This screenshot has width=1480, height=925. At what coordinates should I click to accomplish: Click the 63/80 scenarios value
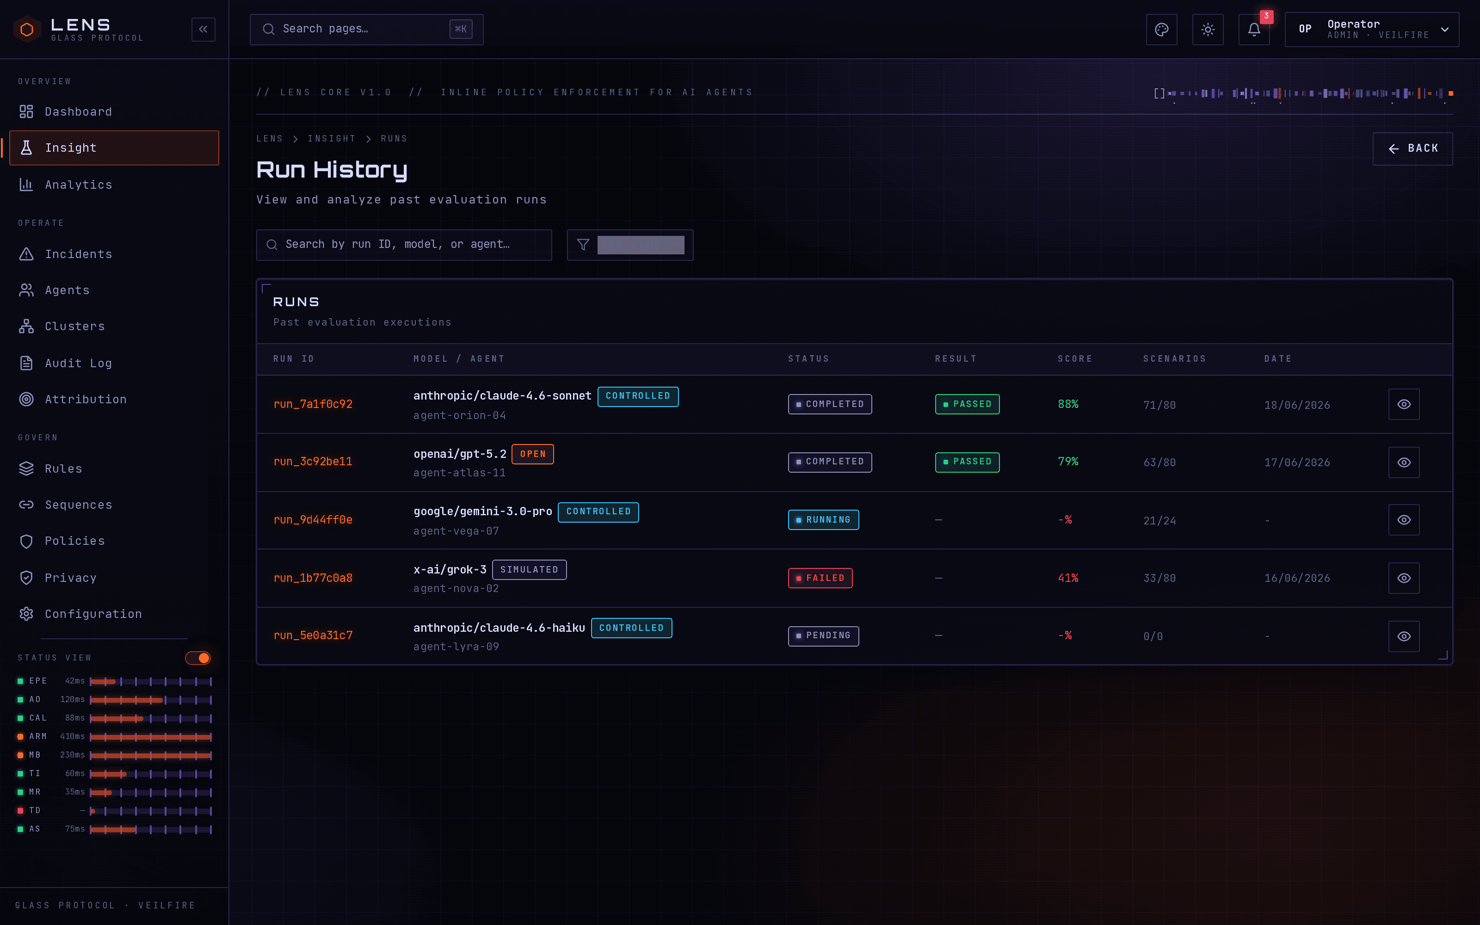coord(1159,462)
